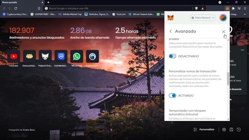Image resolution: width=249 pixels, height=140 pixels.
Task: Show more bookmarks with the chevron
Action: tap(245, 14)
